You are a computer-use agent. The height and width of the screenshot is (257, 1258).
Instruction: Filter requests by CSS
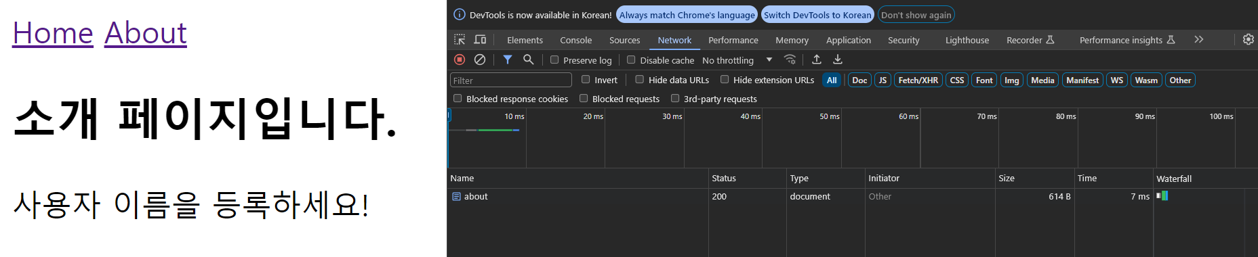tap(957, 80)
